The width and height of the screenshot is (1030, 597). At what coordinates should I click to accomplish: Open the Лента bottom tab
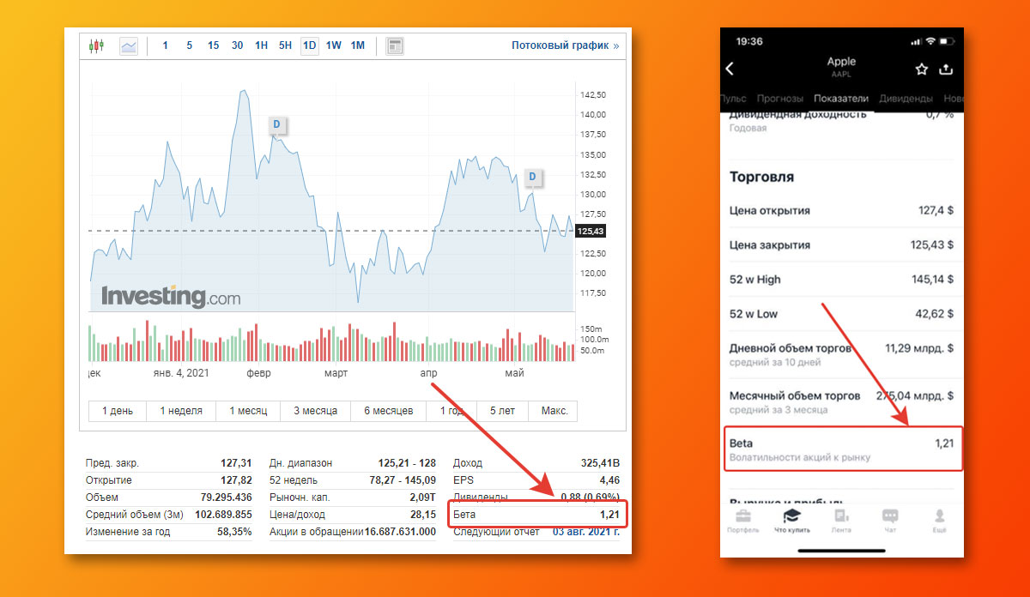tap(841, 521)
